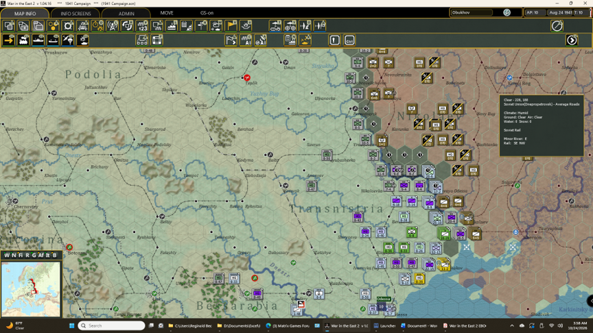The width and height of the screenshot is (593, 333).
Task: Click the flag with arrow icon
Action: [x=231, y=40]
